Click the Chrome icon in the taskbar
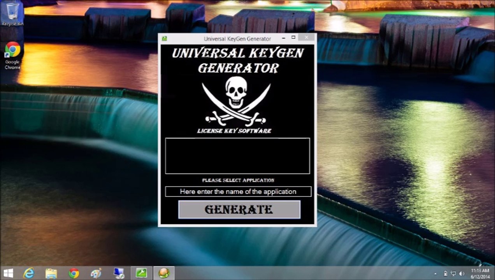 coord(74,273)
